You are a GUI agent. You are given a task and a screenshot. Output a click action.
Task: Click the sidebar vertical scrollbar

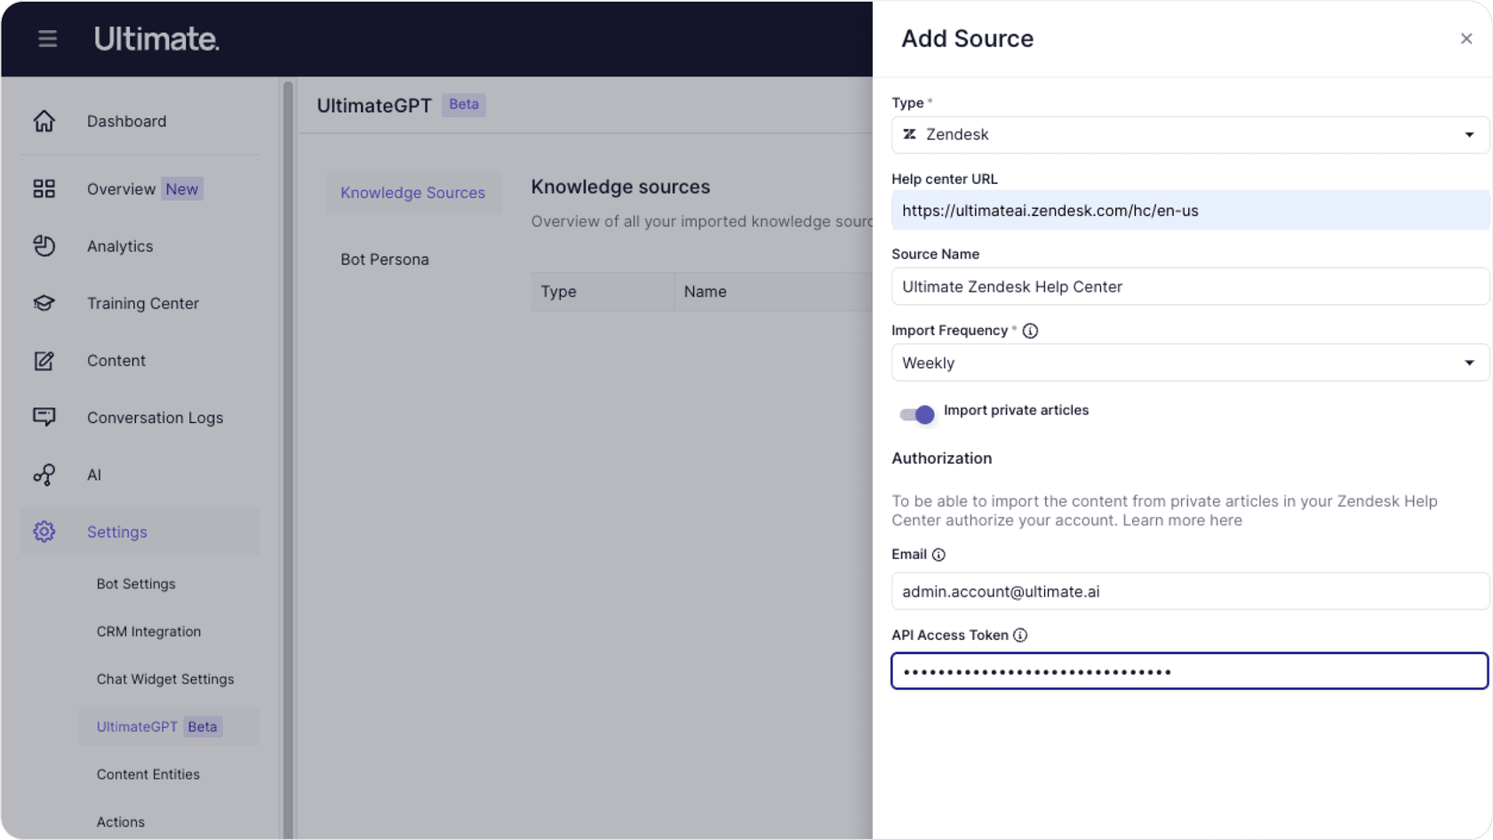coord(287,444)
